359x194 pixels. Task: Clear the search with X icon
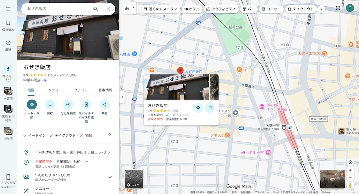click(x=108, y=9)
